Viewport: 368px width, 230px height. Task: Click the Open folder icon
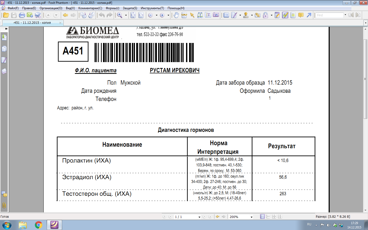click(x=6, y=15)
